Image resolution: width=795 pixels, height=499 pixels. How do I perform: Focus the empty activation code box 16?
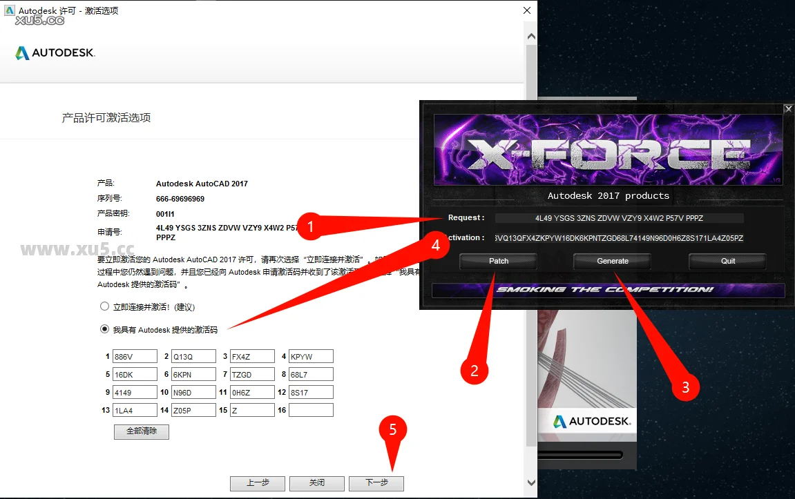click(x=311, y=411)
